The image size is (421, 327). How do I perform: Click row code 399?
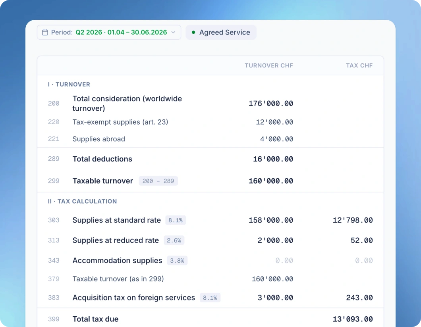click(54, 319)
